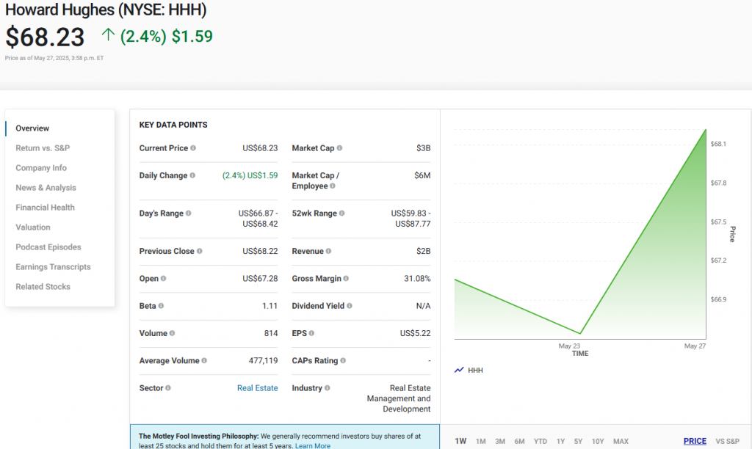The width and height of the screenshot is (752, 449).
Task: Click the green up-arrow price change icon
Action: click(x=109, y=35)
